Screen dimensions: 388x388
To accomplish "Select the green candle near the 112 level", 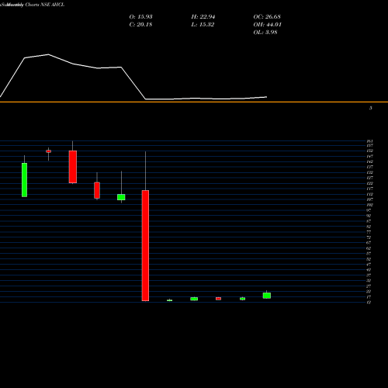I will [121, 197].
